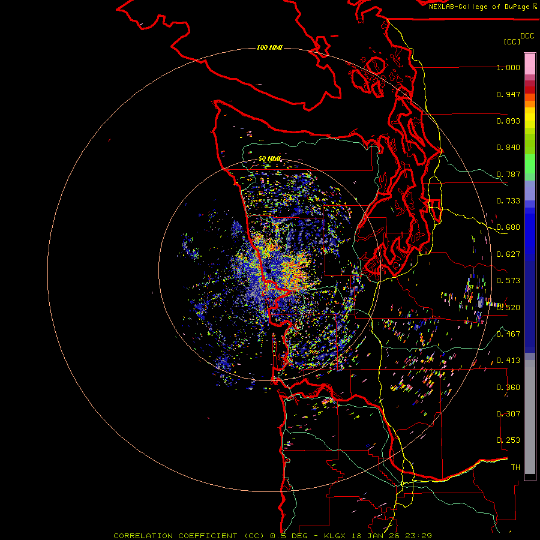This screenshot has height=540, width=540.
Task: Pick the red segment of the color bar
Action: 530,90
